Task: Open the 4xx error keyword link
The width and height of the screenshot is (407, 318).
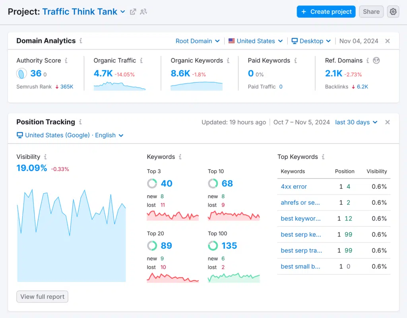Action: coord(294,187)
